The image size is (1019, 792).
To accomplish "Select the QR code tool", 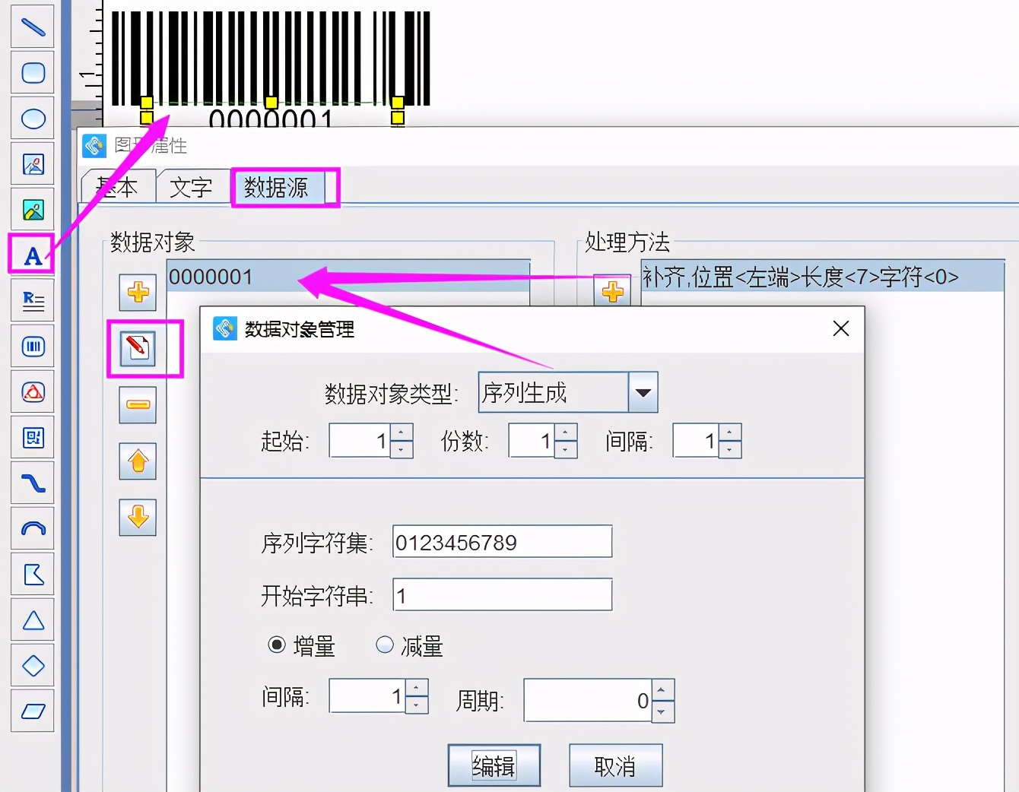I will (33, 438).
